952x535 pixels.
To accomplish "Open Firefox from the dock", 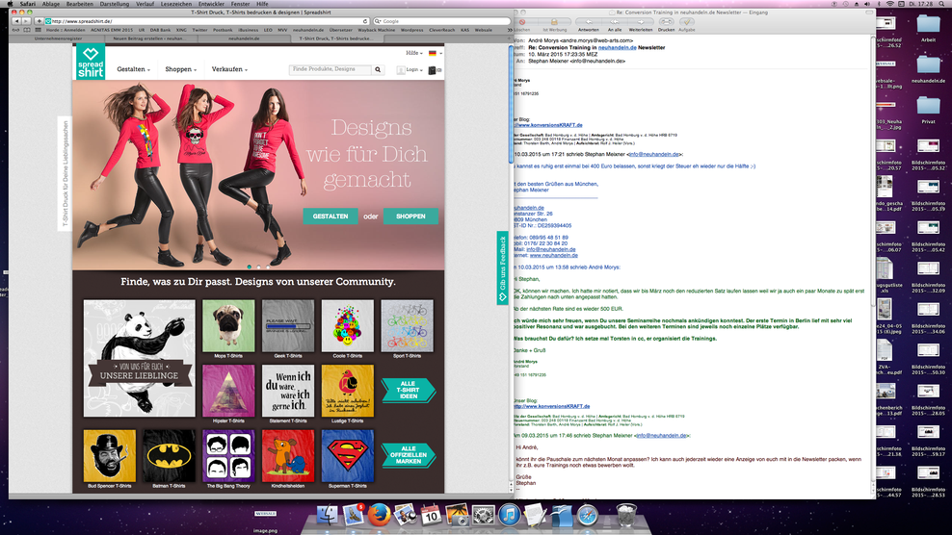I will (379, 516).
